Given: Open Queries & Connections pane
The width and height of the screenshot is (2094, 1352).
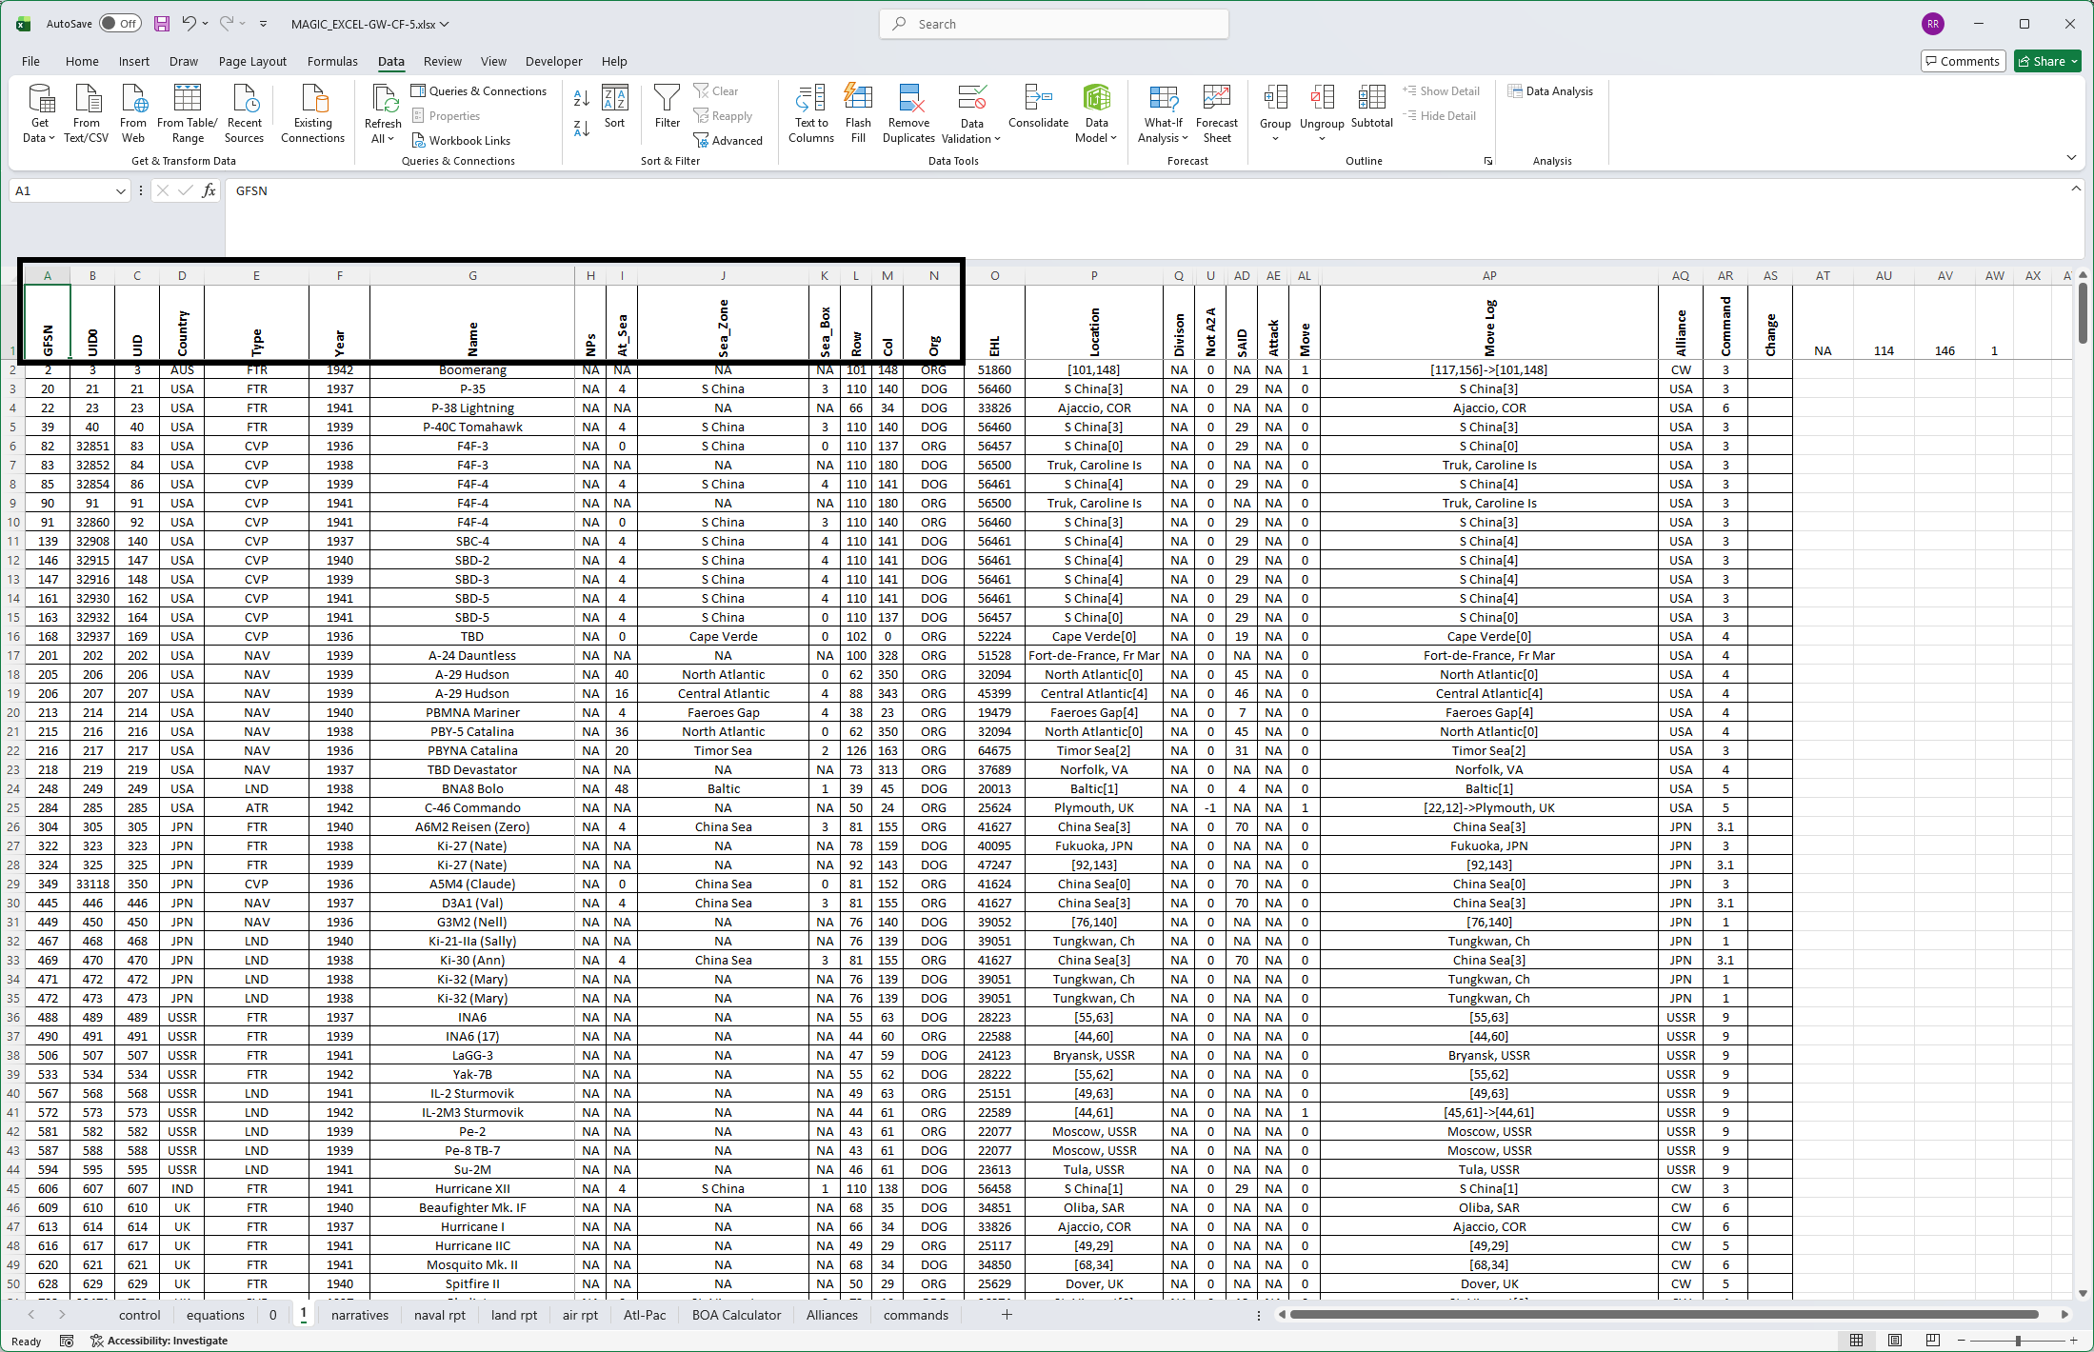Looking at the screenshot, I should (x=479, y=90).
